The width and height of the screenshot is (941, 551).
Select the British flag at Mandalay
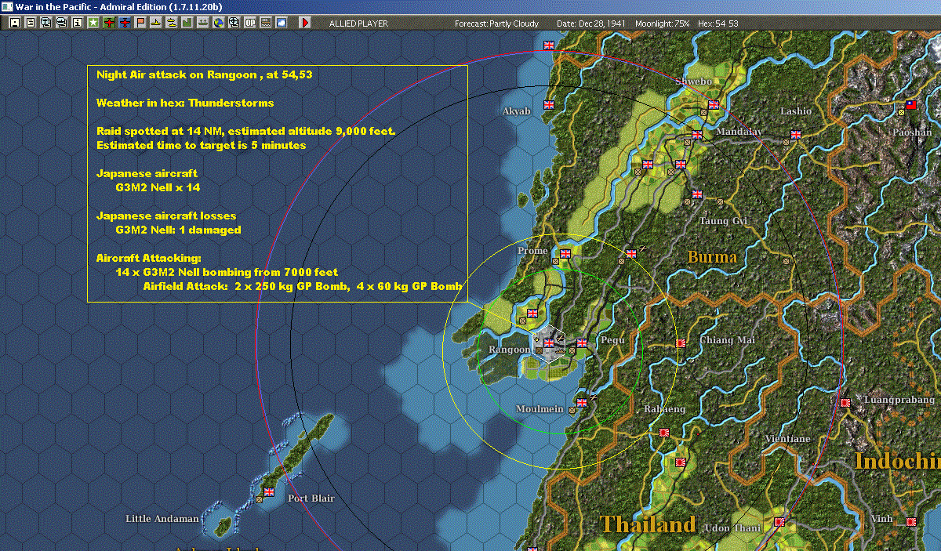point(697,134)
